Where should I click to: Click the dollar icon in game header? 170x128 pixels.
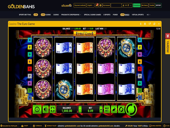pos(140,24)
